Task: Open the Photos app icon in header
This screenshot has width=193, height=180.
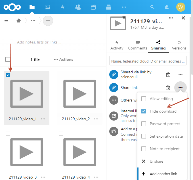Action: 47,7
